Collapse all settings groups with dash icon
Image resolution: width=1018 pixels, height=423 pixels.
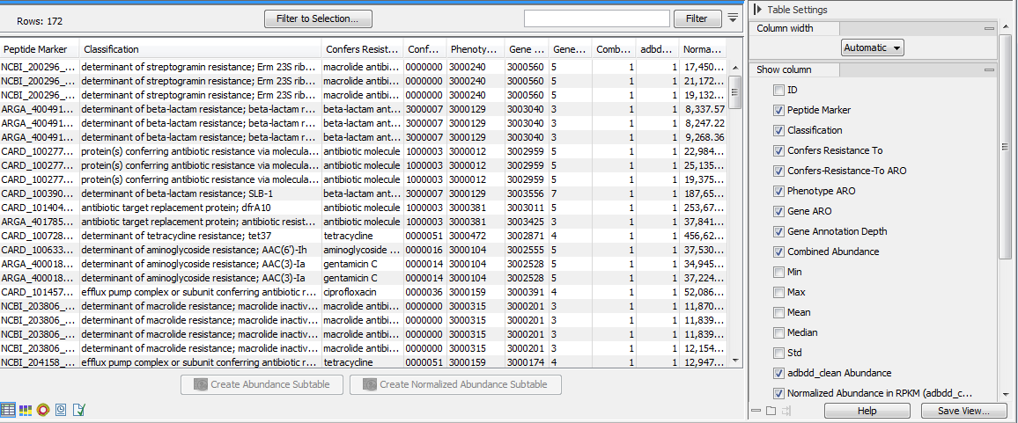tap(756, 411)
